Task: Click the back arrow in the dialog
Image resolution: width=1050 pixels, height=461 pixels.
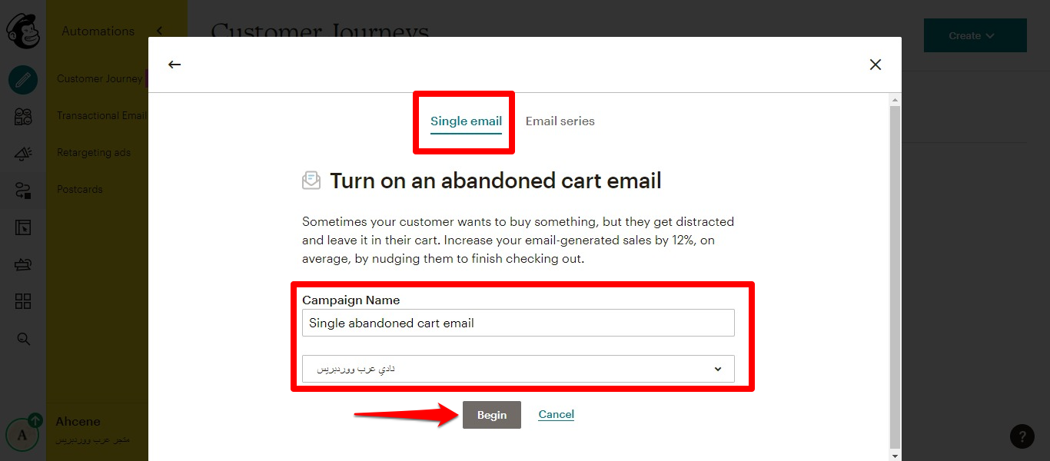Action: [174, 65]
